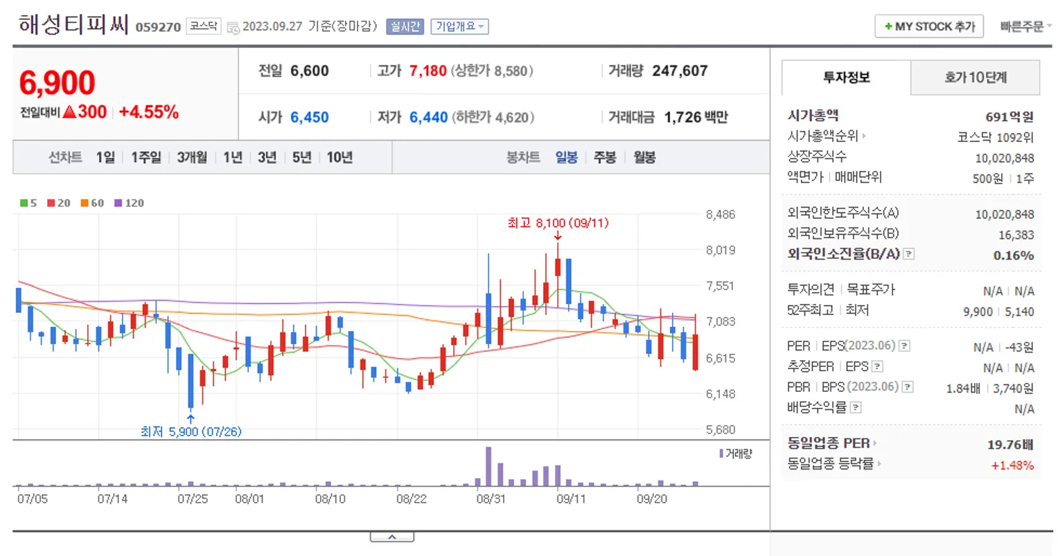Click the red 20-day average legend marker

click(x=51, y=203)
